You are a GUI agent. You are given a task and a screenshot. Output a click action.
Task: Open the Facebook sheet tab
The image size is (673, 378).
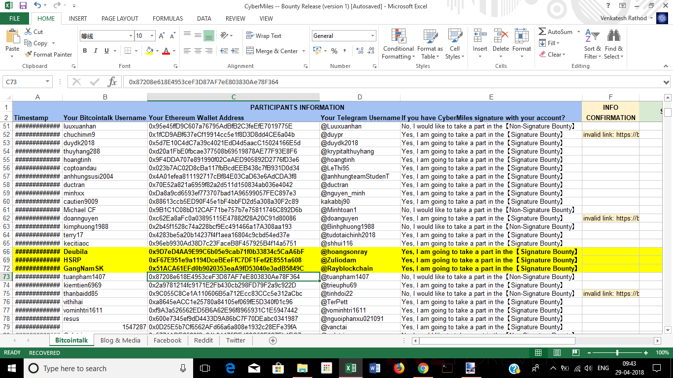(168, 341)
